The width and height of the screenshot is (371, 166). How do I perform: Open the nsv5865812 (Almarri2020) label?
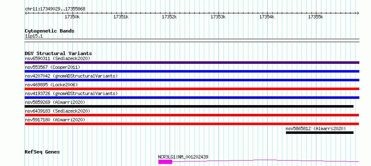(x=316, y=128)
